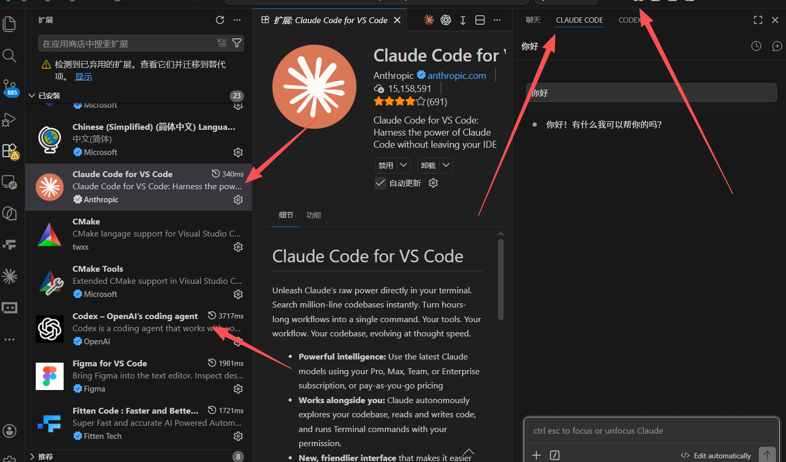The height and width of the screenshot is (462, 786).
Task: Open auto-update settings gear on detail page
Action: click(x=433, y=183)
